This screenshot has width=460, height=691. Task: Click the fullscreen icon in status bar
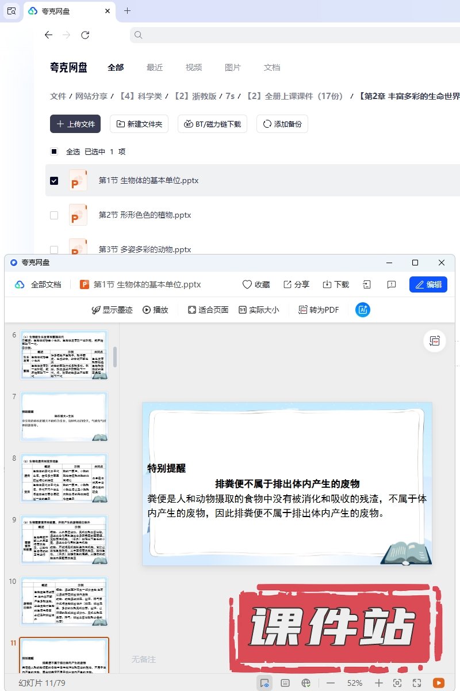417,683
